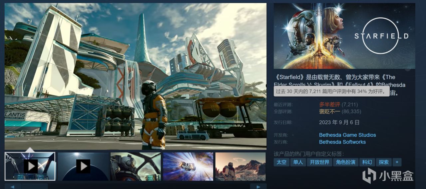Image resolution: width=426 pixels, height=189 pixels.
Task: Open the 科幻 tag
Action: [367, 162]
